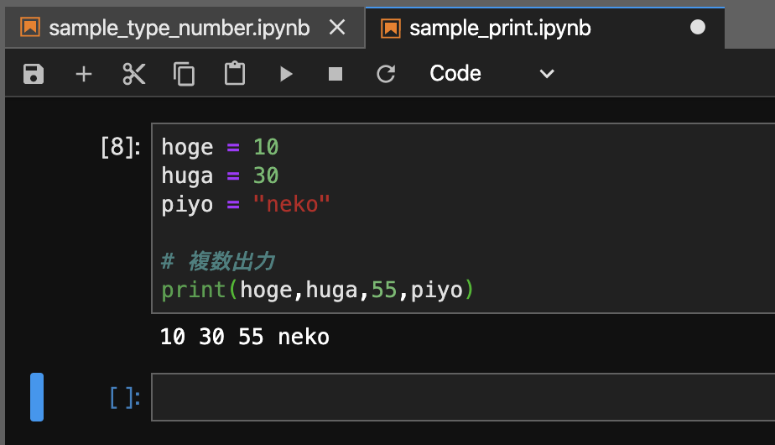Cut the selected cell with scissors icon
The width and height of the screenshot is (775, 445).
point(134,74)
